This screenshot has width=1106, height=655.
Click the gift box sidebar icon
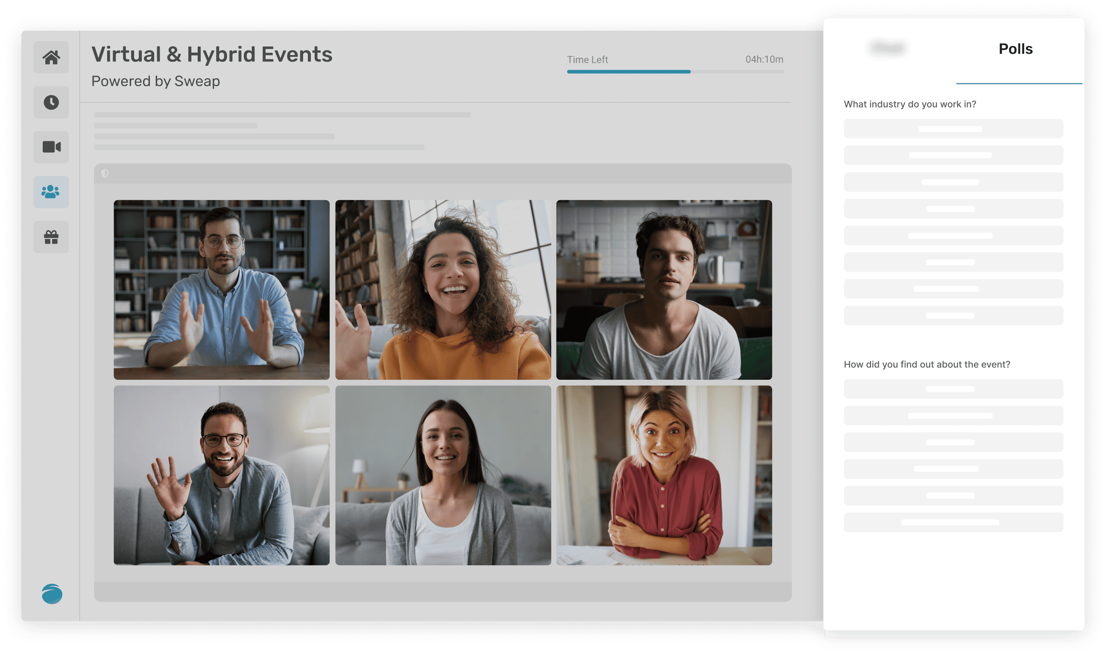pos(51,237)
